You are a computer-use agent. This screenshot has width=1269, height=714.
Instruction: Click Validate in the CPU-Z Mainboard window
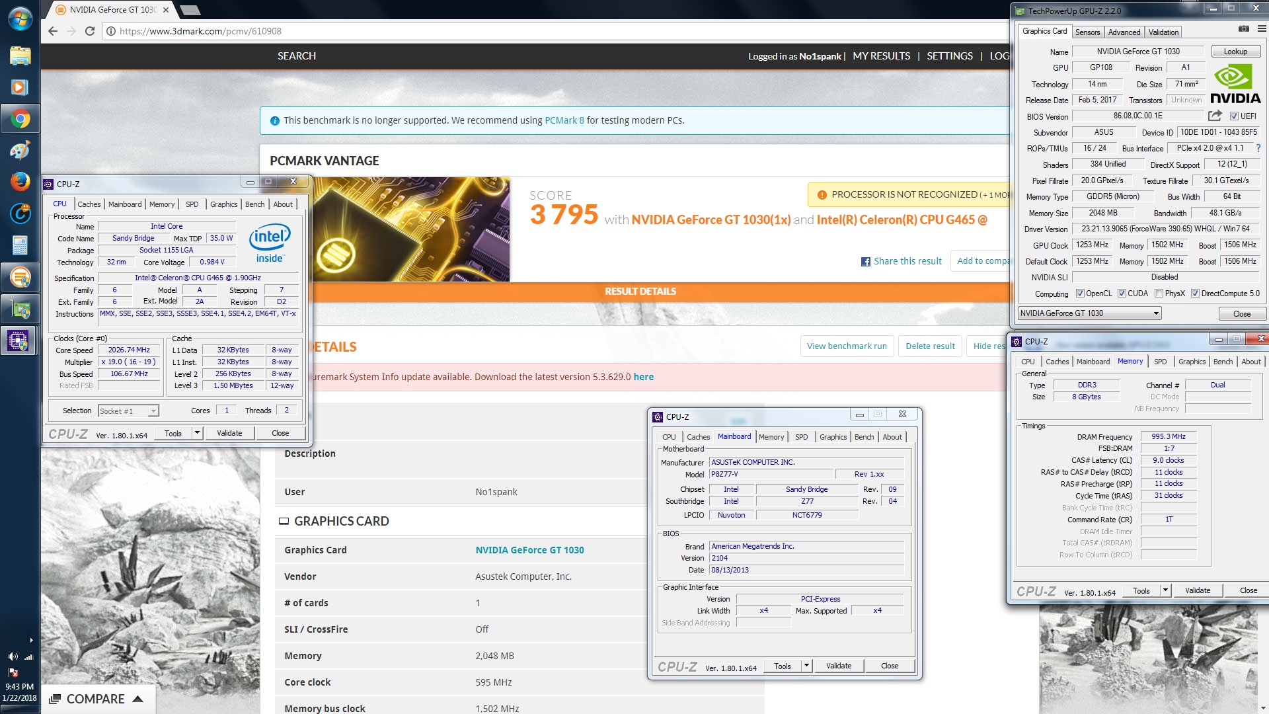click(838, 666)
